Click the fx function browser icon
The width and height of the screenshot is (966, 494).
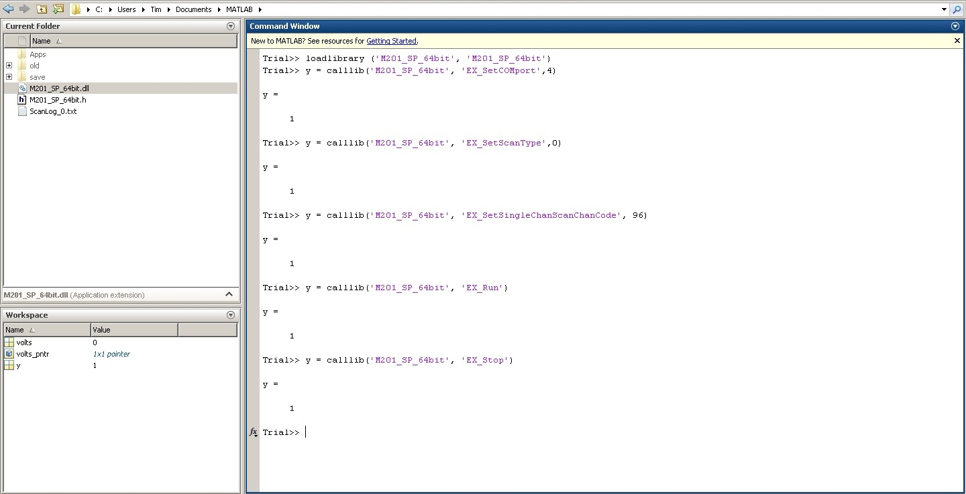pos(254,432)
